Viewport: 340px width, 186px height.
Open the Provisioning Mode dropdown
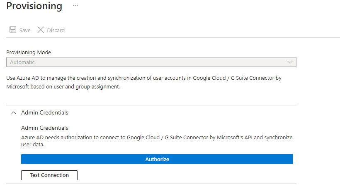coord(151,62)
